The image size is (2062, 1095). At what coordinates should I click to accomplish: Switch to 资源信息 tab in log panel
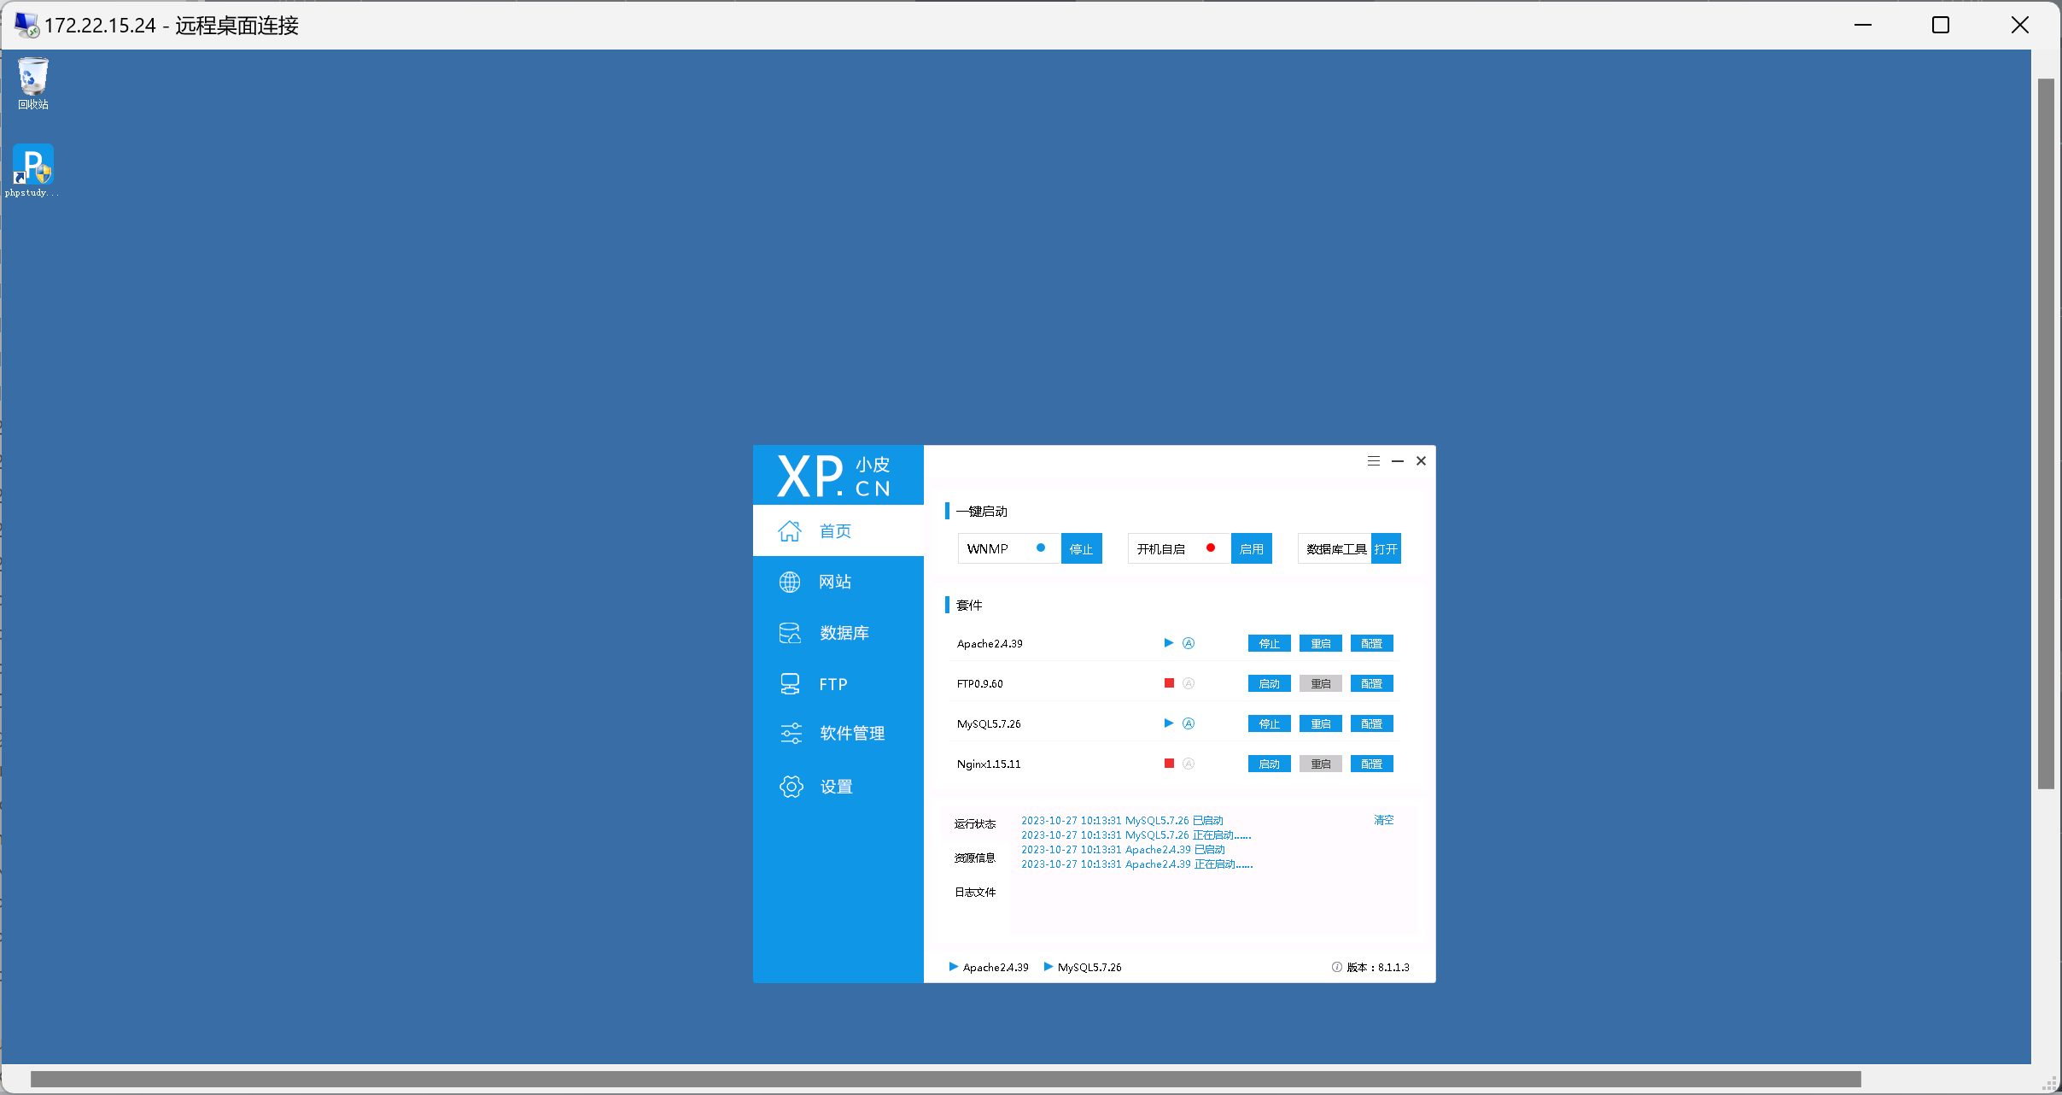pyautogui.click(x=974, y=858)
